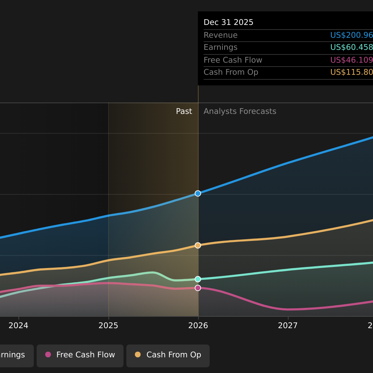The width and height of the screenshot is (373, 373).
Task: Click the orange Cash From Op data marker
Action: coord(198,245)
